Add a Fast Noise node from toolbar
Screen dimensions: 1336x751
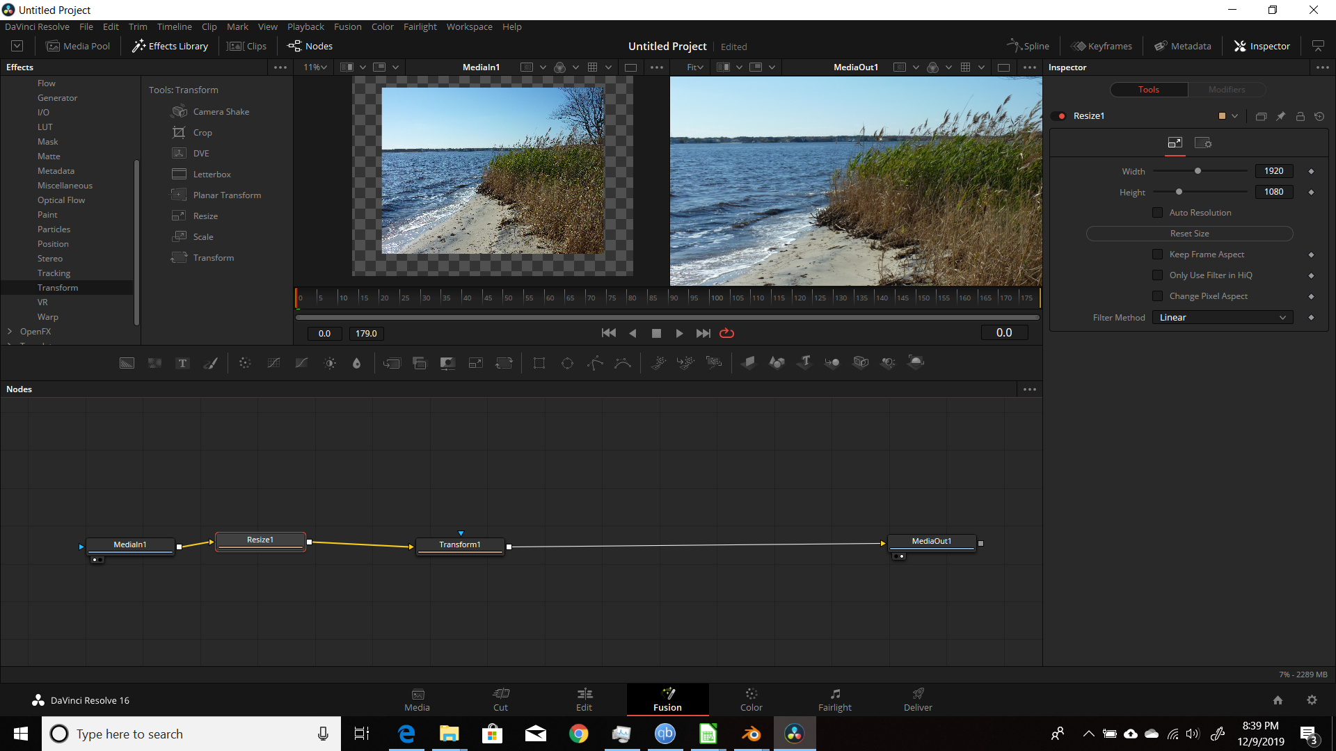(155, 363)
